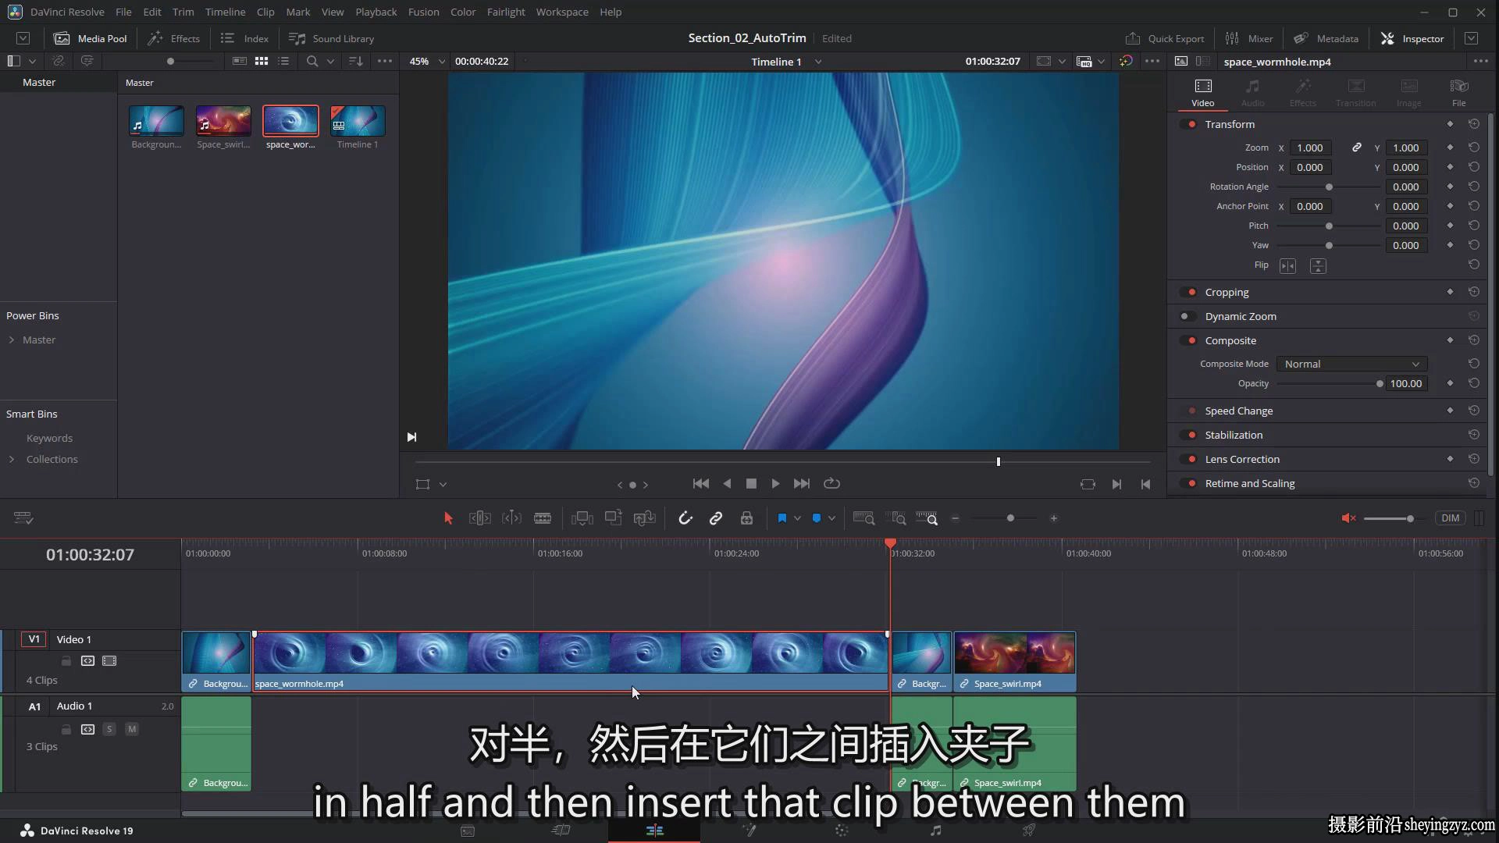
Task: Unmute the audio speaker icon
Action: click(x=1348, y=518)
